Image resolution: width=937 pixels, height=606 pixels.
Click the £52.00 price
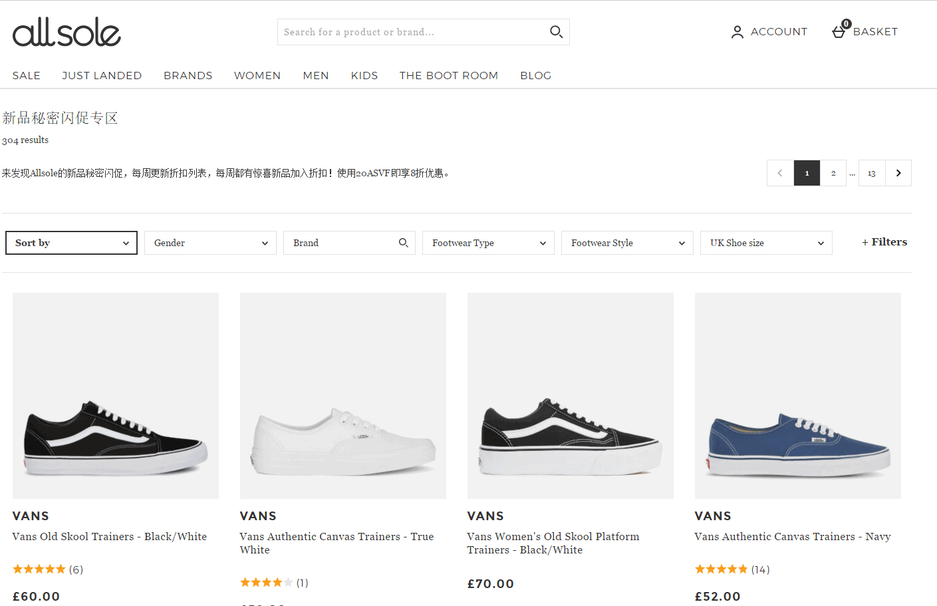pos(718,597)
